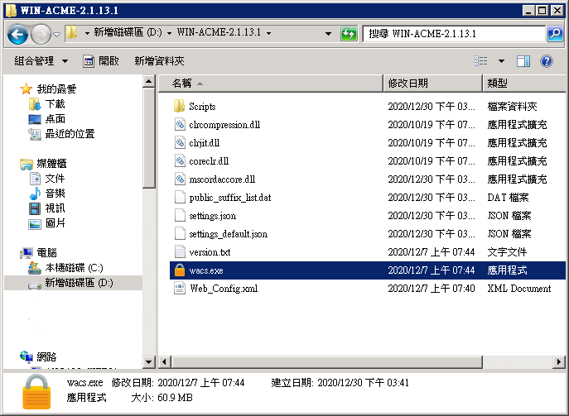This screenshot has height=416, width=569.
Task: Select the mscordaccore.dll file icon
Action: 180,179
